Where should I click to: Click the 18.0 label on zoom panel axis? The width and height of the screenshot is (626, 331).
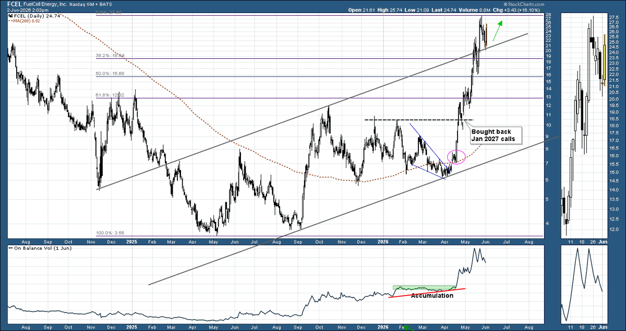[x=614, y=126]
